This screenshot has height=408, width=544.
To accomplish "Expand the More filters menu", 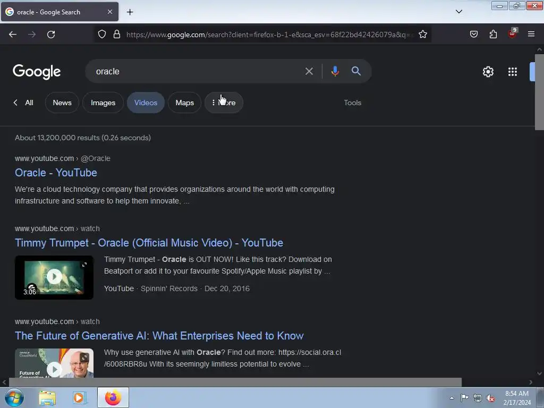I will point(224,103).
